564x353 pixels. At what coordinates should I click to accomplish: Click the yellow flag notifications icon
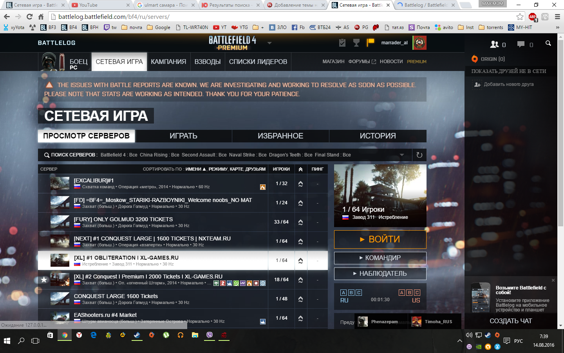point(370,42)
